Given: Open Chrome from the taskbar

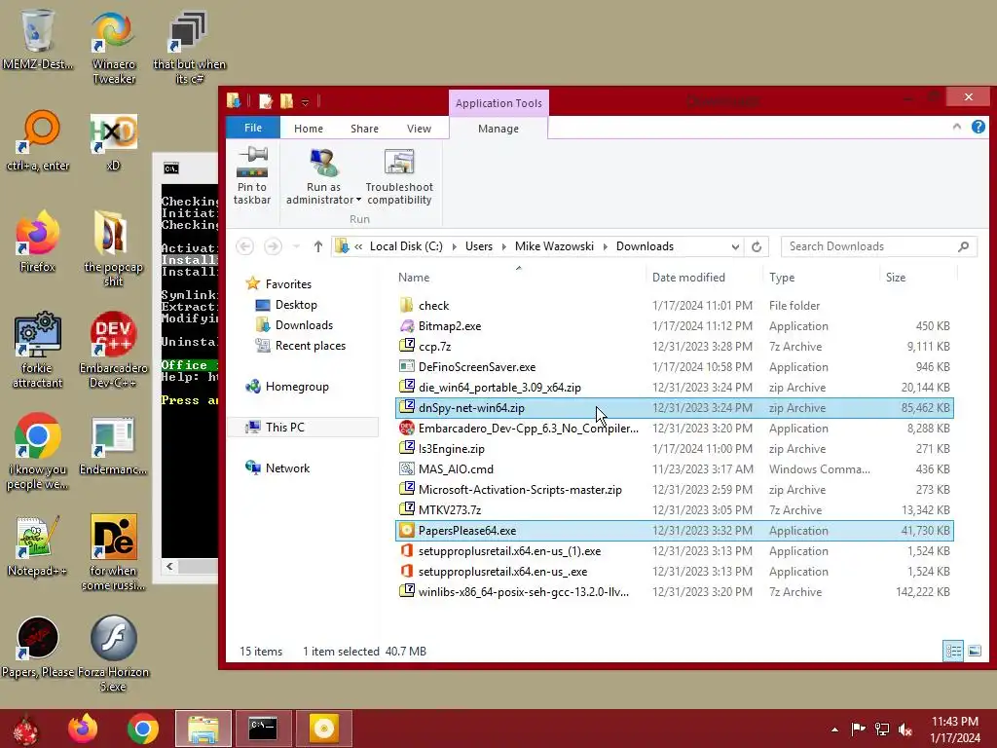Looking at the screenshot, I should click(142, 729).
